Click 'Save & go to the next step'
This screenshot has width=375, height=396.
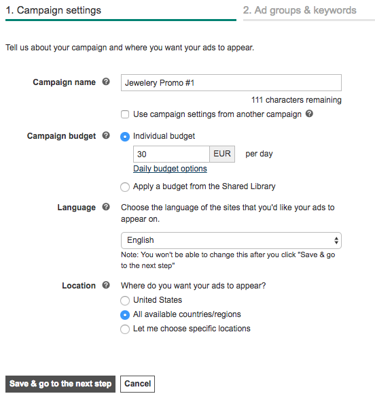(x=60, y=384)
